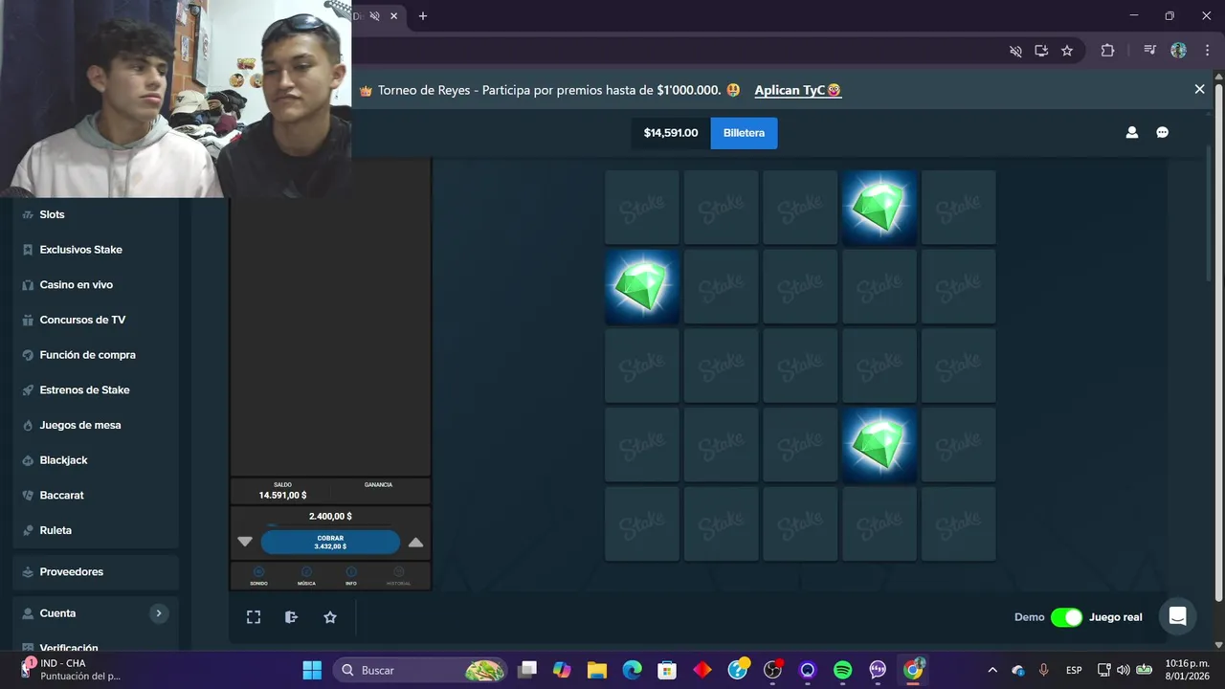Reveal the first tile of the top row
This screenshot has width=1225, height=689.
[642, 208]
